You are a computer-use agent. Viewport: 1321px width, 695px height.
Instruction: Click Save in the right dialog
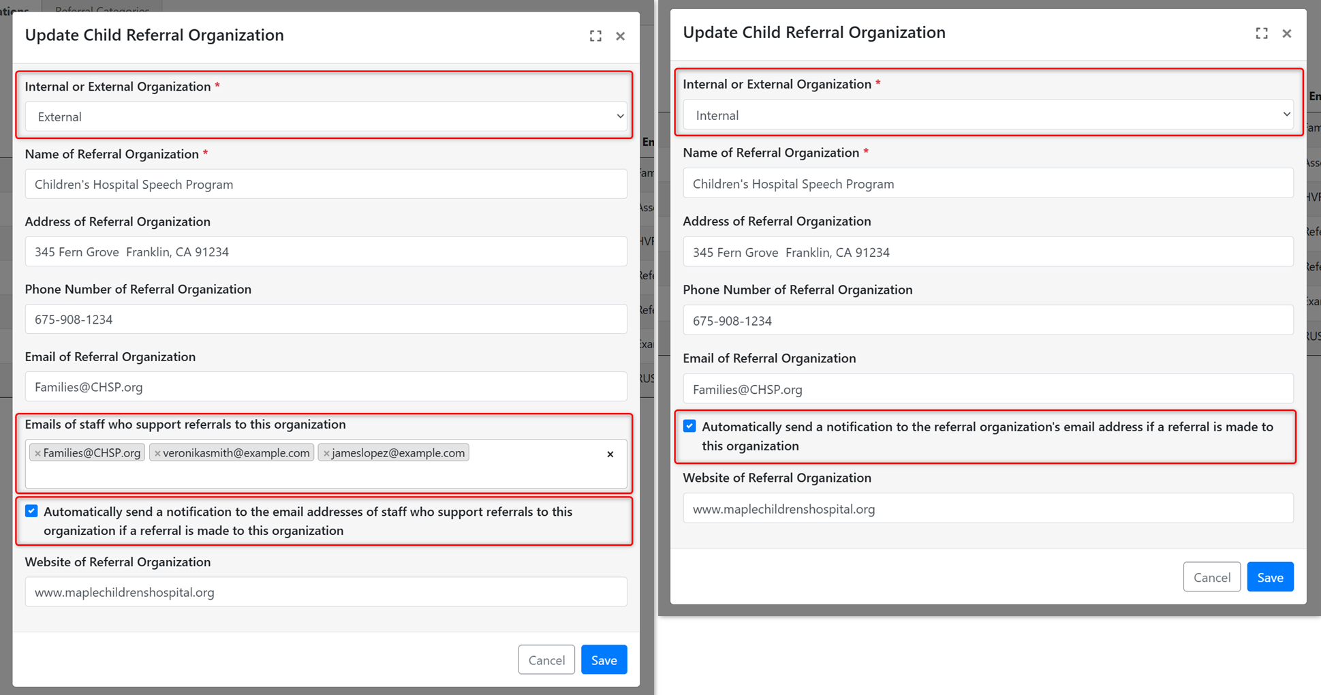click(1270, 577)
